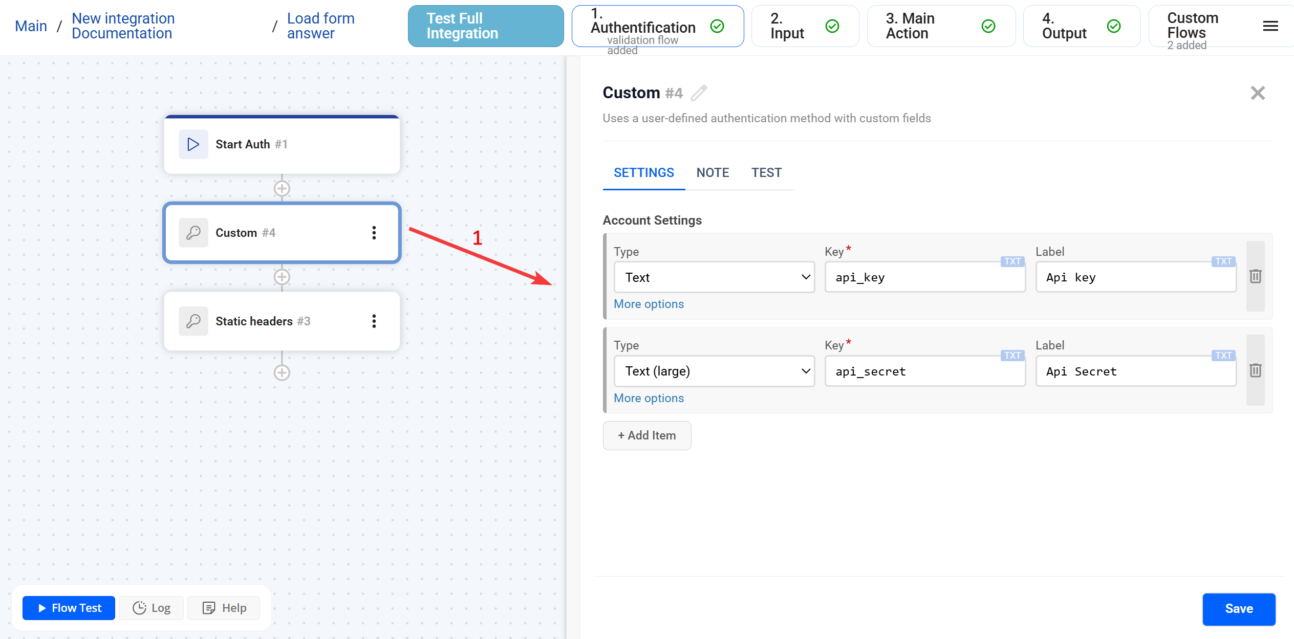Delete the api_secret row with trash icon
Viewport: 1294px width, 639px height.
(1255, 370)
